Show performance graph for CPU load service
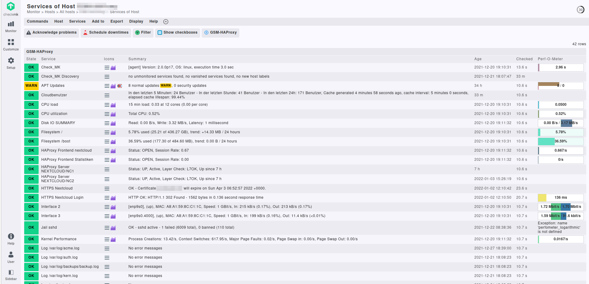 113,105
